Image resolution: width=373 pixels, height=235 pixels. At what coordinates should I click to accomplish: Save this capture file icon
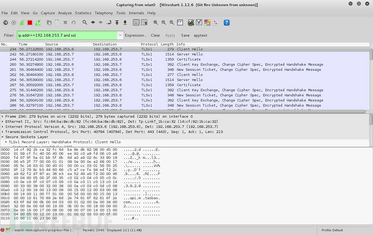(x=57, y=23)
